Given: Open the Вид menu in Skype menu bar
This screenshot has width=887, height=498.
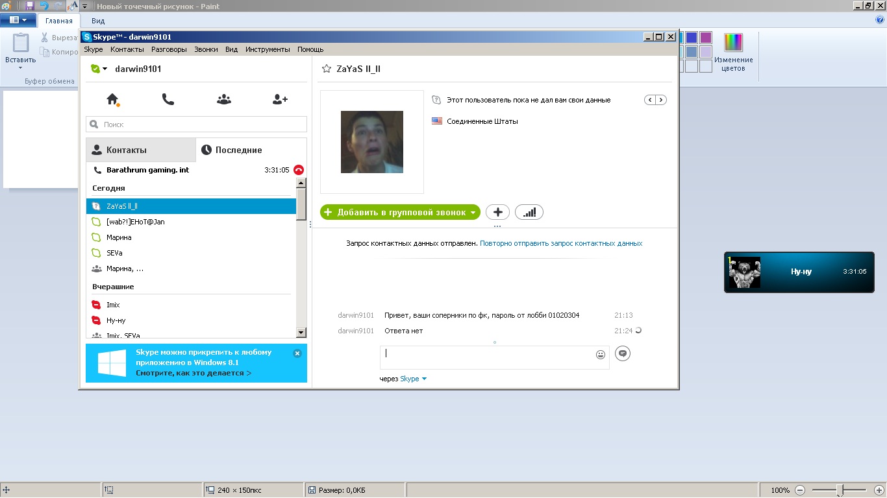Looking at the screenshot, I should [232, 49].
